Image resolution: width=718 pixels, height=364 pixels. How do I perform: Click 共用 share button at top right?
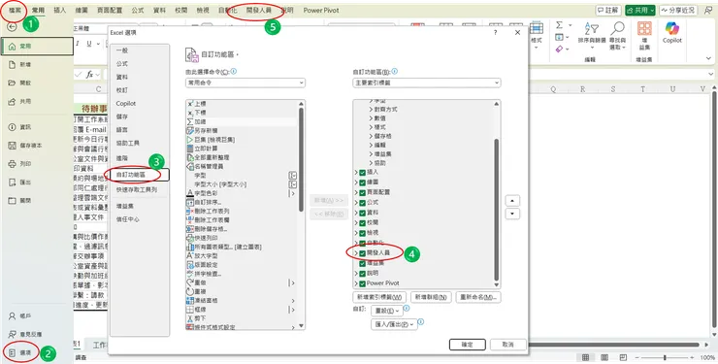(x=640, y=10)
